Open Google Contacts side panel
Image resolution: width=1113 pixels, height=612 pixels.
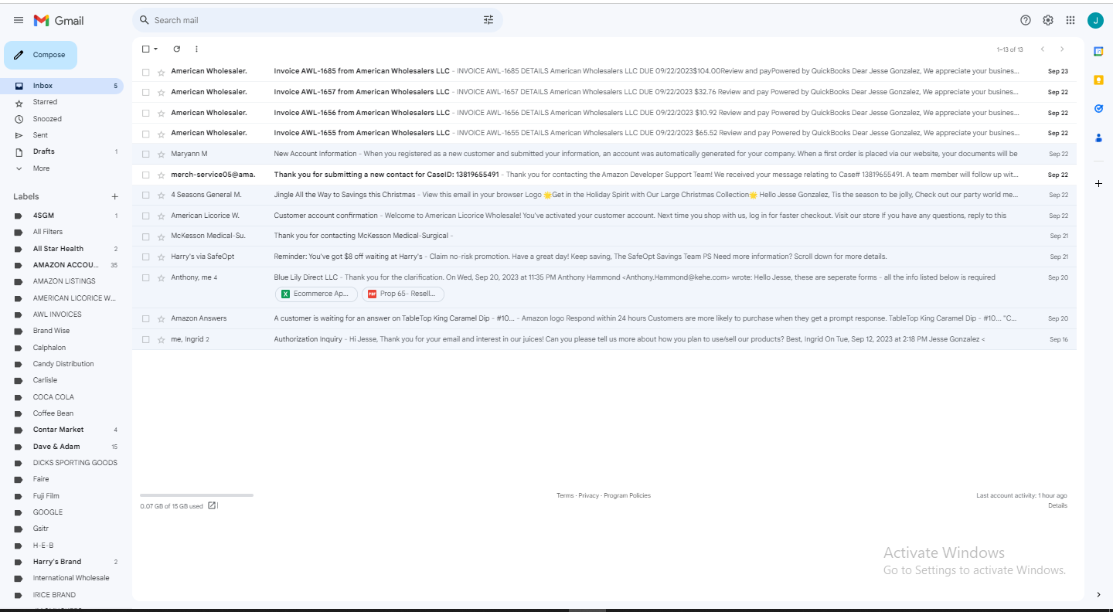(1098, 138)
